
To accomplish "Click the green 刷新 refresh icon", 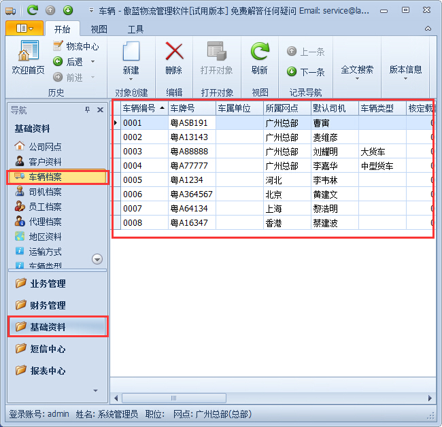I will coord(259,52).
